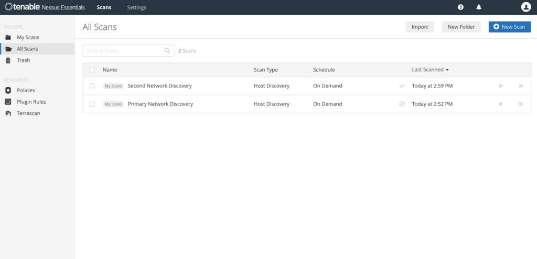Click My Scans tag on Second Network Discovery
537x259 pixels.
113,86
